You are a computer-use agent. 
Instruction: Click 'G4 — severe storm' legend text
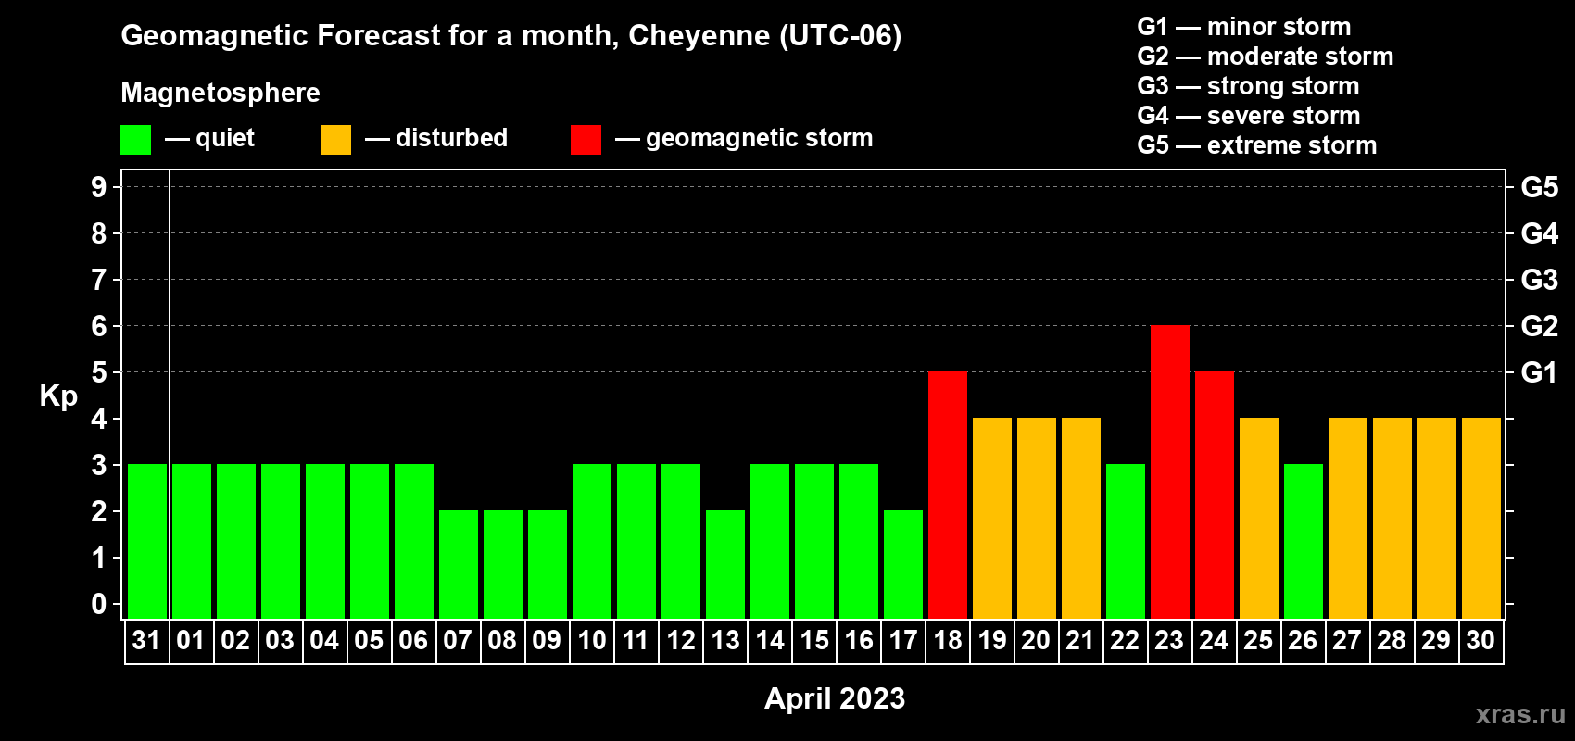[1249, 116]
